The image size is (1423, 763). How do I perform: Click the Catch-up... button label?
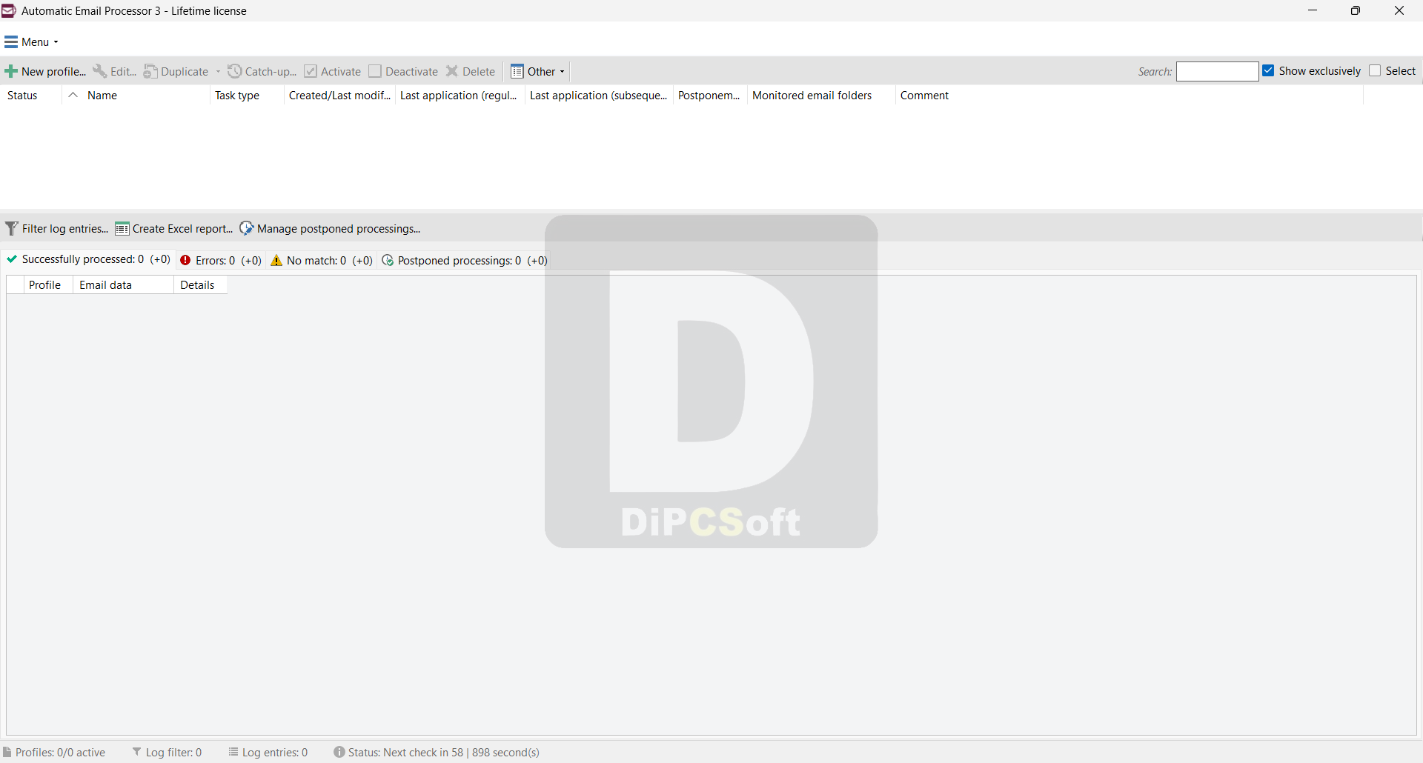(x=271, y=72)
